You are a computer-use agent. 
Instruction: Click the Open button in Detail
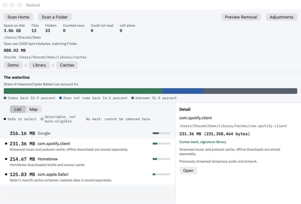(x=188, y=171)
